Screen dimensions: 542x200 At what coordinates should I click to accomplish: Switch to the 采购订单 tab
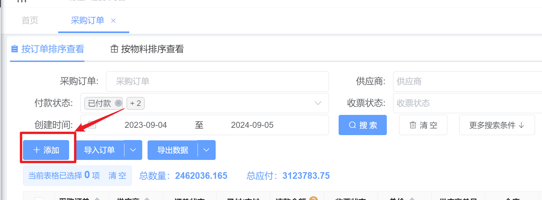click(87, 21)
